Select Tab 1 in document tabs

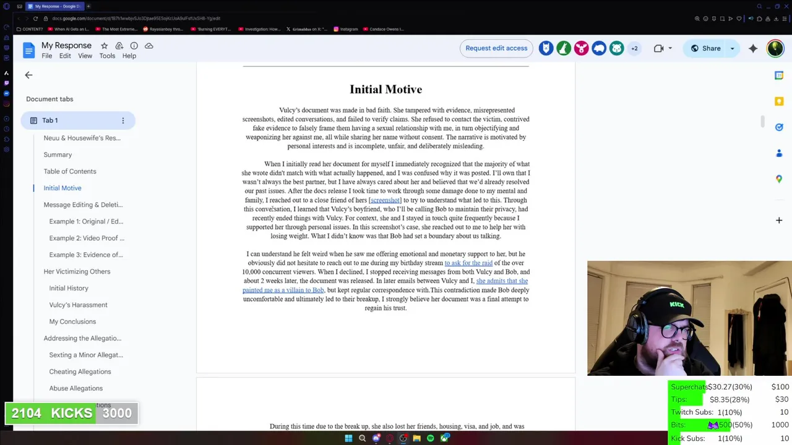pos(78,121)
